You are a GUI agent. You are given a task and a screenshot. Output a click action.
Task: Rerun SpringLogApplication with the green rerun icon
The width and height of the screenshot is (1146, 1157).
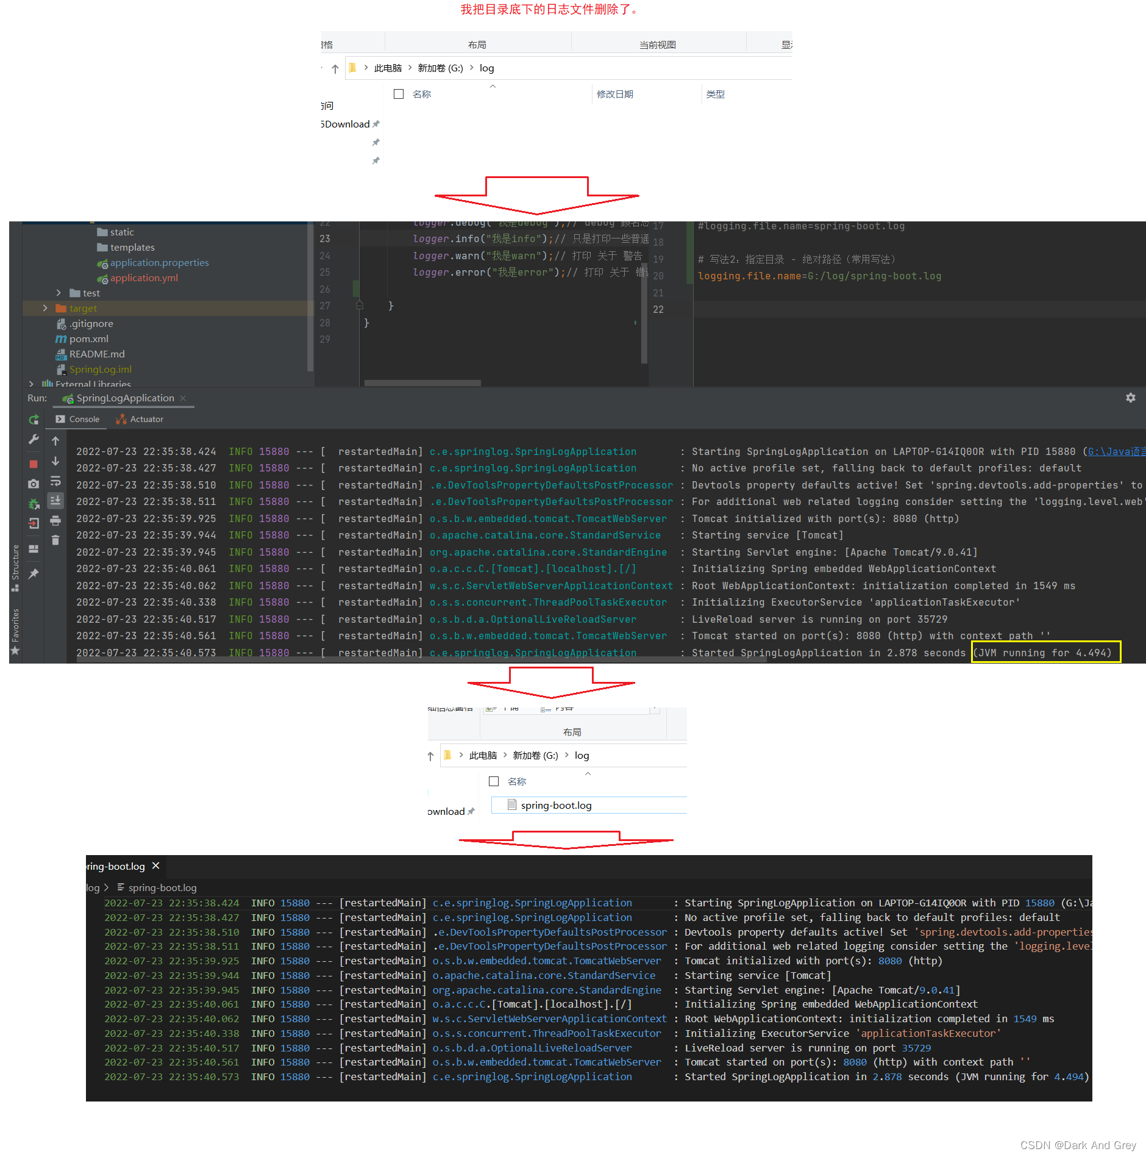pyautogui.click(x=34, y=420)
